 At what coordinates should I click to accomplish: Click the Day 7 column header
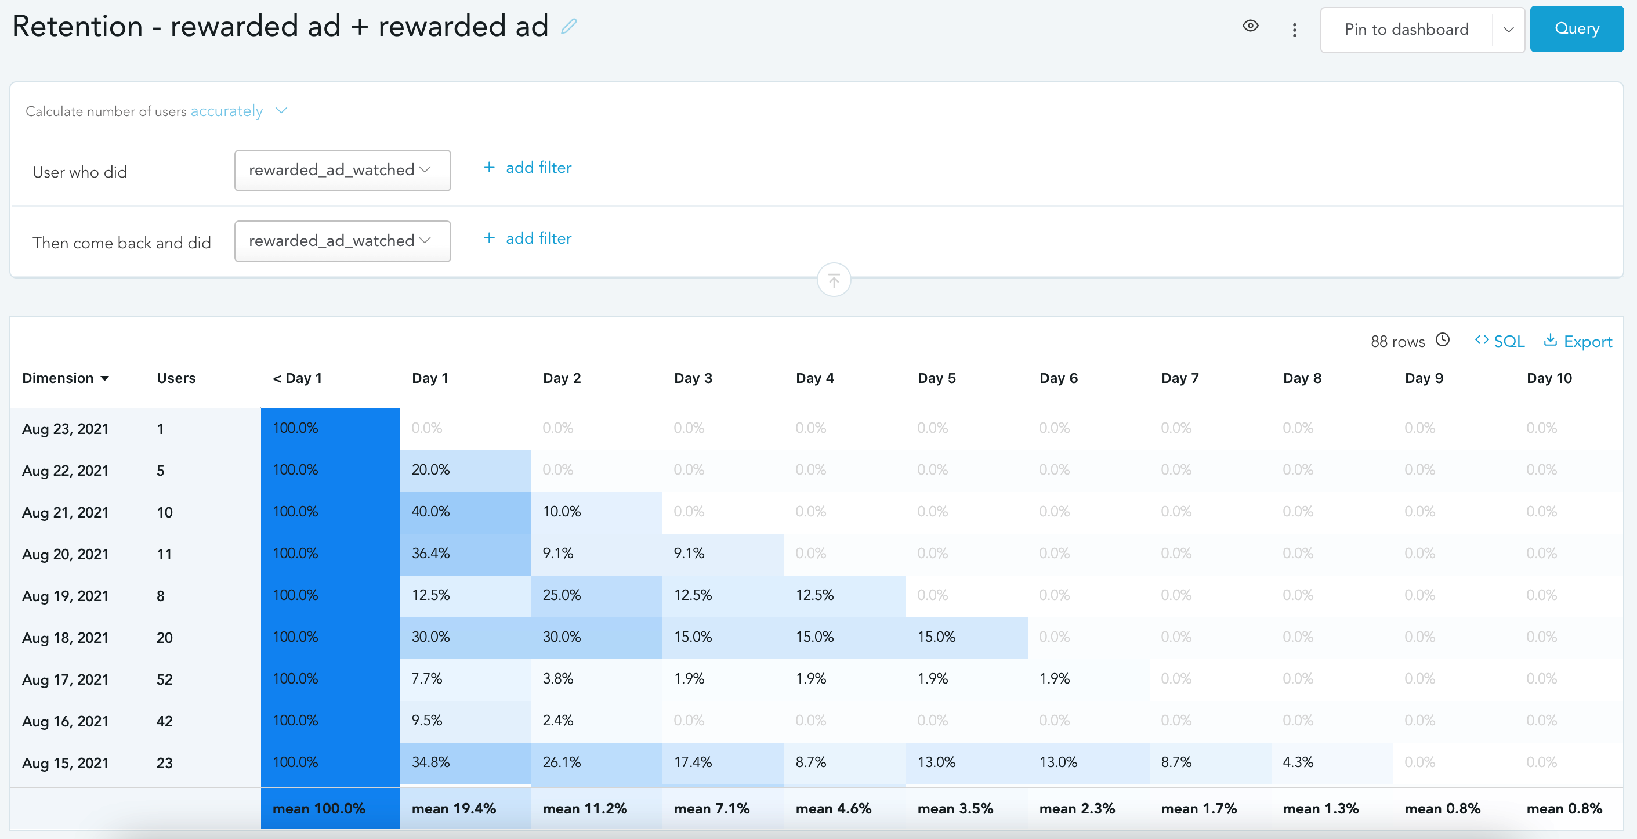(x=1179, y=378)
